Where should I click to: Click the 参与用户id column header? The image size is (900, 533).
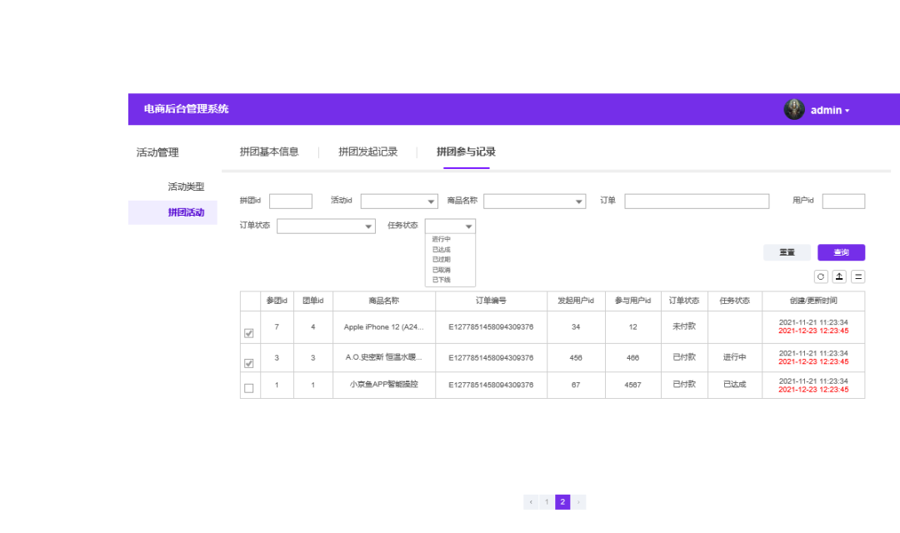[632, 301]
